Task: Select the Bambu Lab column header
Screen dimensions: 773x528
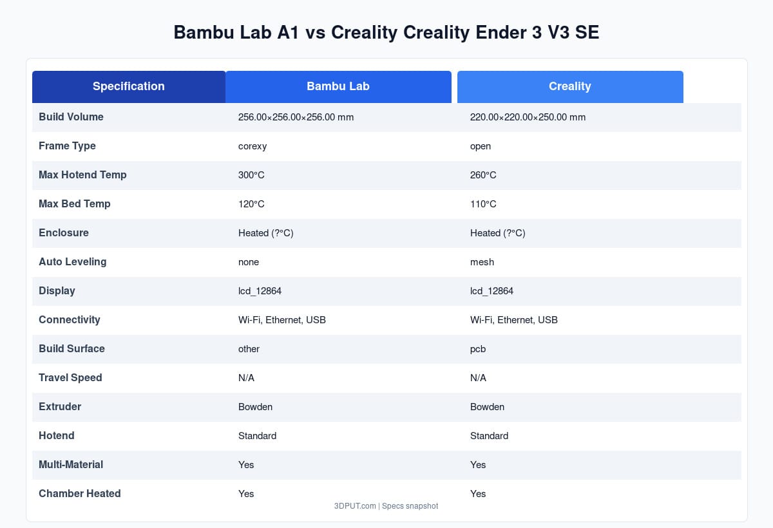Action: pyautogui.click(x=338, y=86)
